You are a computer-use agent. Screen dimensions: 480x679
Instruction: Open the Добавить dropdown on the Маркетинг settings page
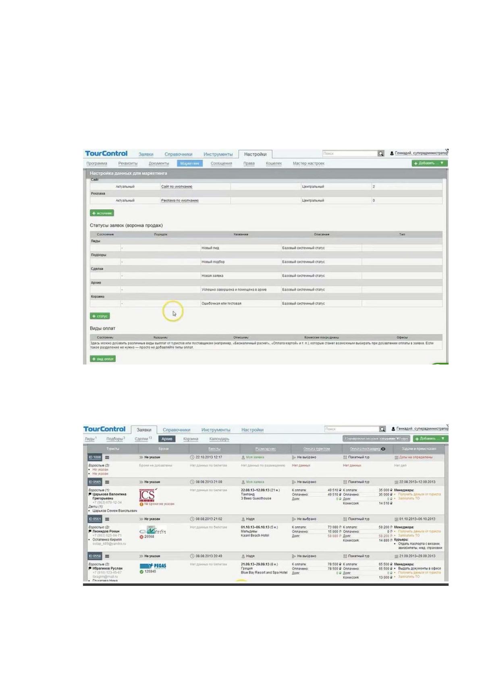(429, 163)
